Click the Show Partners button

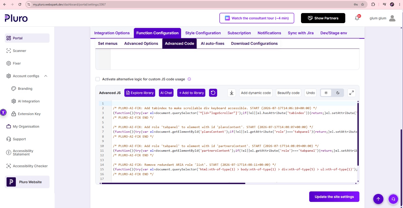323,18
